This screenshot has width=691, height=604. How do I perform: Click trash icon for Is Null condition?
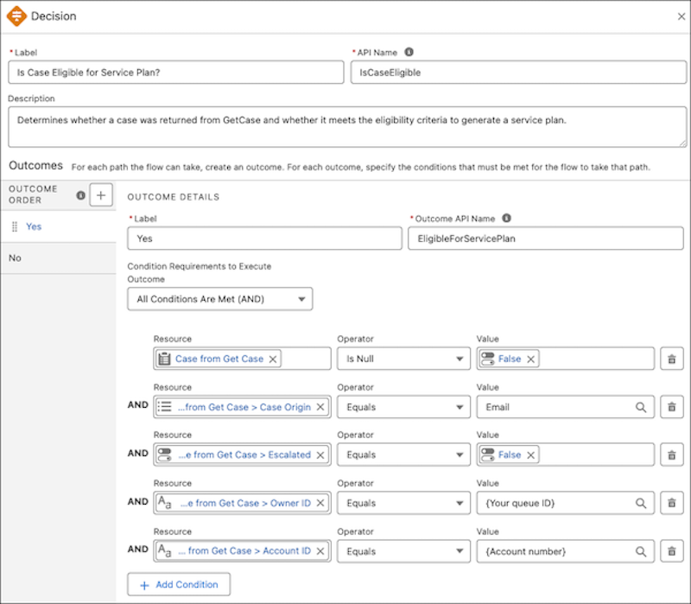click(671, 359)
